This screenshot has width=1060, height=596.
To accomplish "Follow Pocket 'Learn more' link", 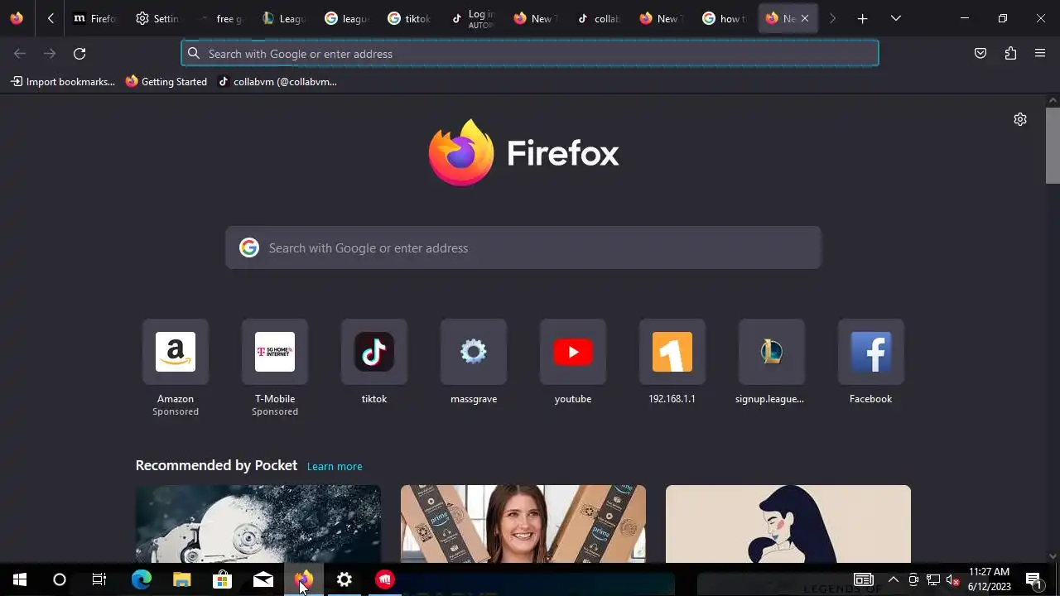I will coord(335,467).
